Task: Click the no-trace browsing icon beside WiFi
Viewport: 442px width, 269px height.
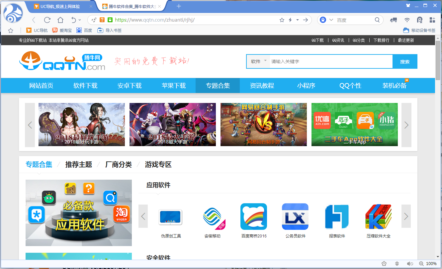Action: 420,20
